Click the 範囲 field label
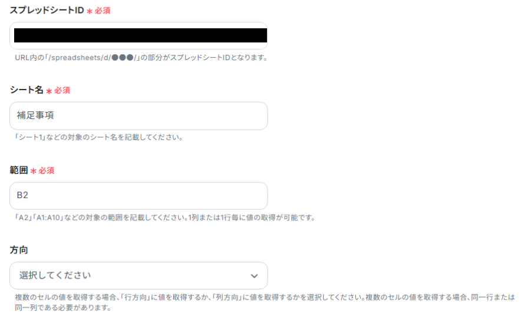The width and height of the screenshot is (524, 316). click(19, 170)
